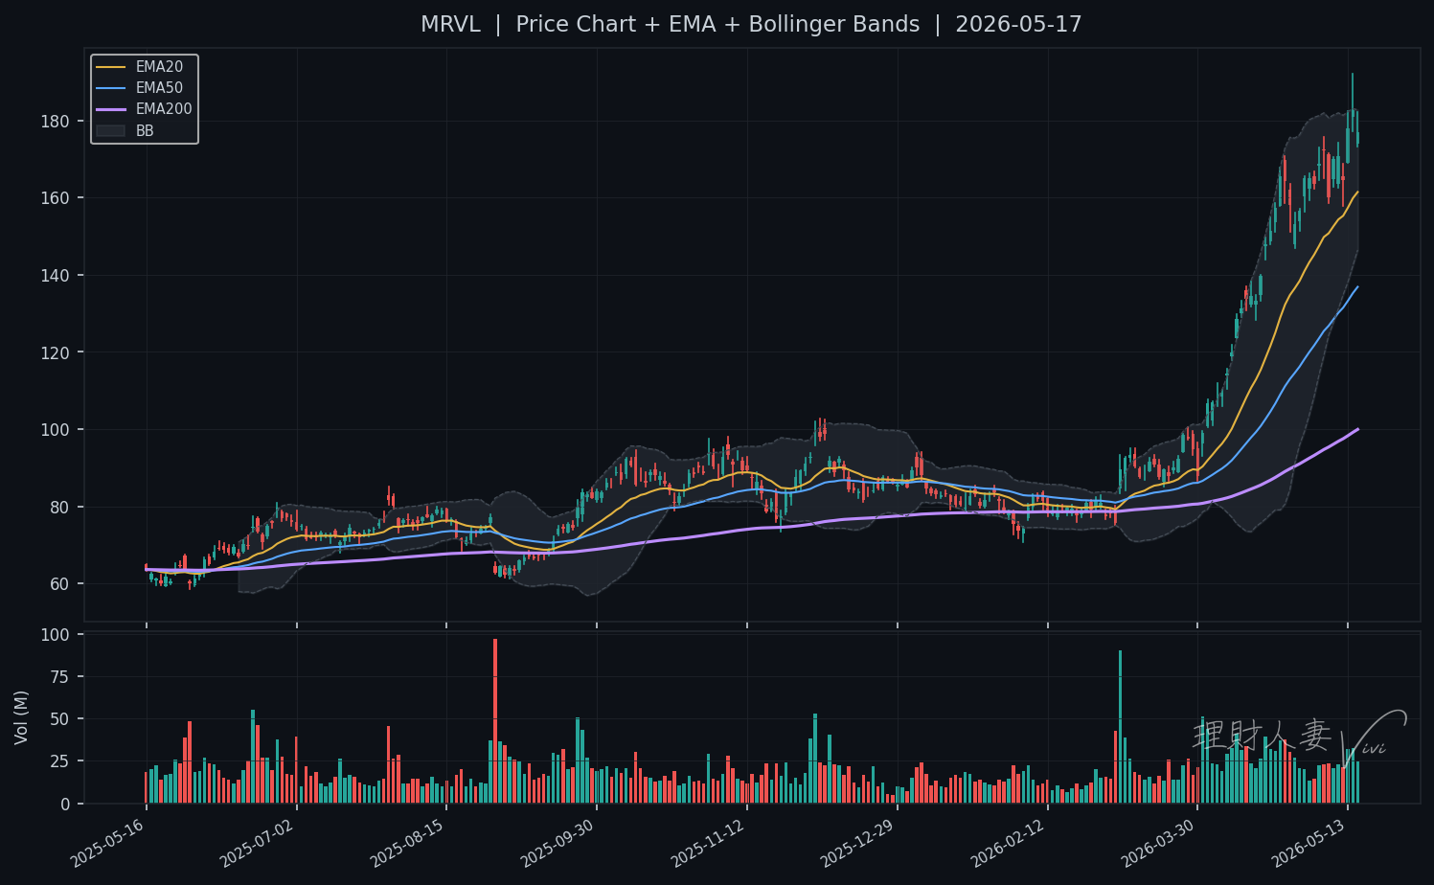Click the 2026-02-12 date label

[1011, 842]
